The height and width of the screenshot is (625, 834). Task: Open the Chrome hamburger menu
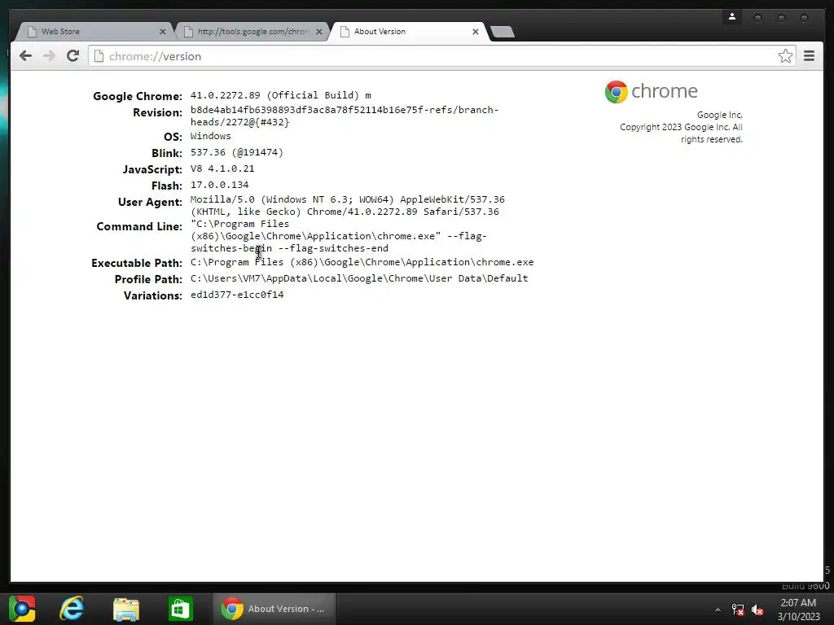pyautogui.click(x=809, y=56)
